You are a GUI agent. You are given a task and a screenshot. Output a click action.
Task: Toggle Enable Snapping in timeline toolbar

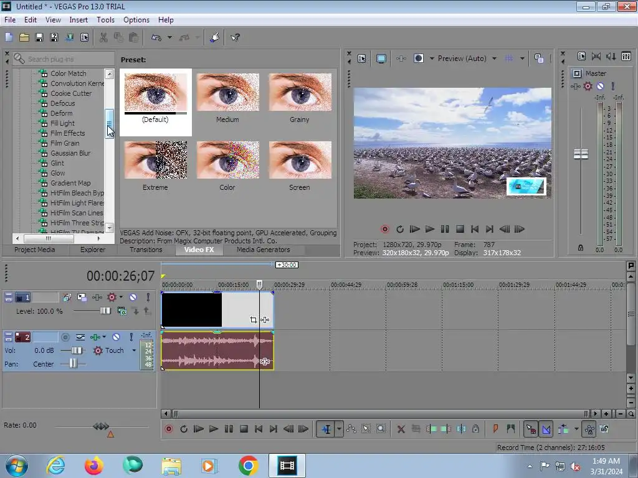531,429
